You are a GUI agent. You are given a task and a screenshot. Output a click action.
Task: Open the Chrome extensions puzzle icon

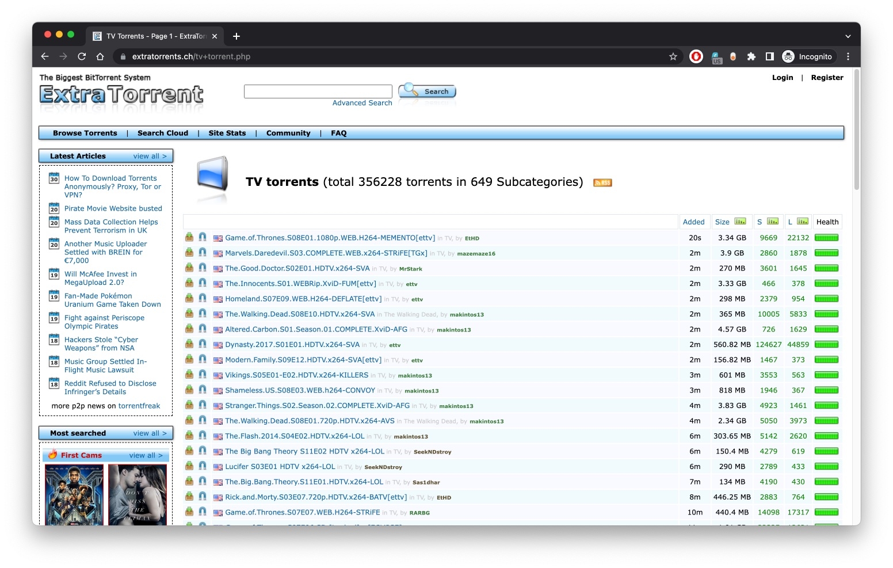coord(751,56)
